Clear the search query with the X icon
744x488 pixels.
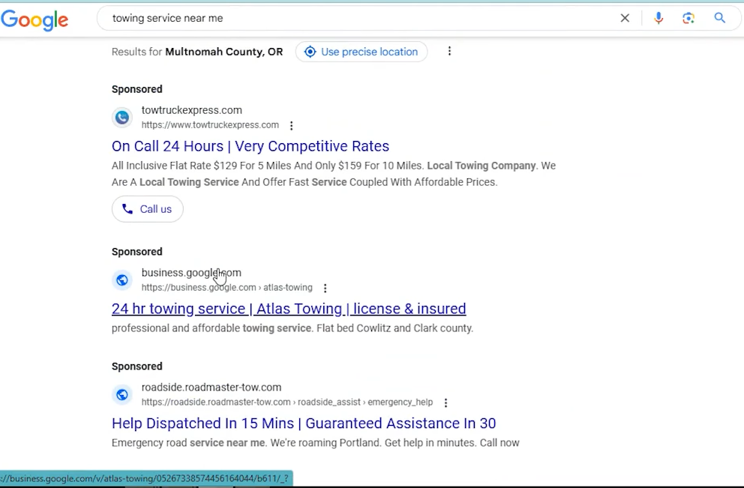[x=625, y=18]
